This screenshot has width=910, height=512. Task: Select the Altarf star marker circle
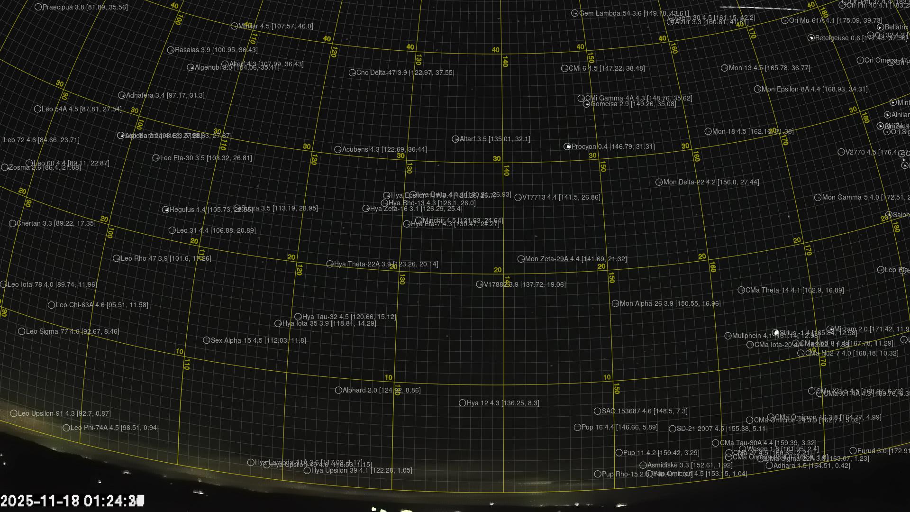click(455, 139)
